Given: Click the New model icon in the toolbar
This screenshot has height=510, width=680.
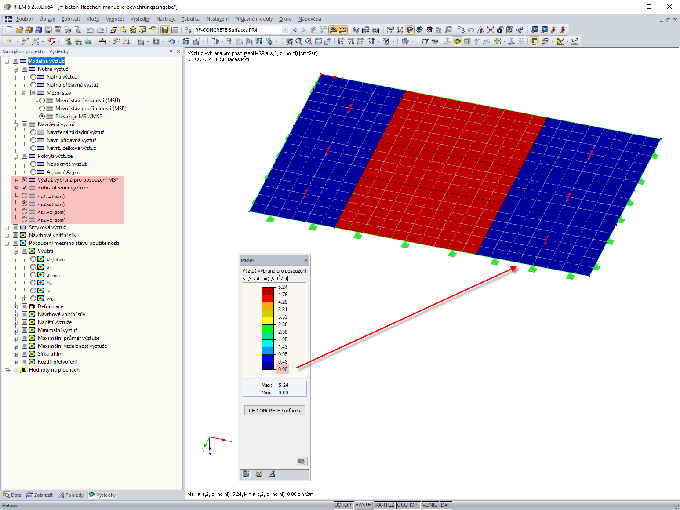Looking at the screenshot, I should pos(9,30).
